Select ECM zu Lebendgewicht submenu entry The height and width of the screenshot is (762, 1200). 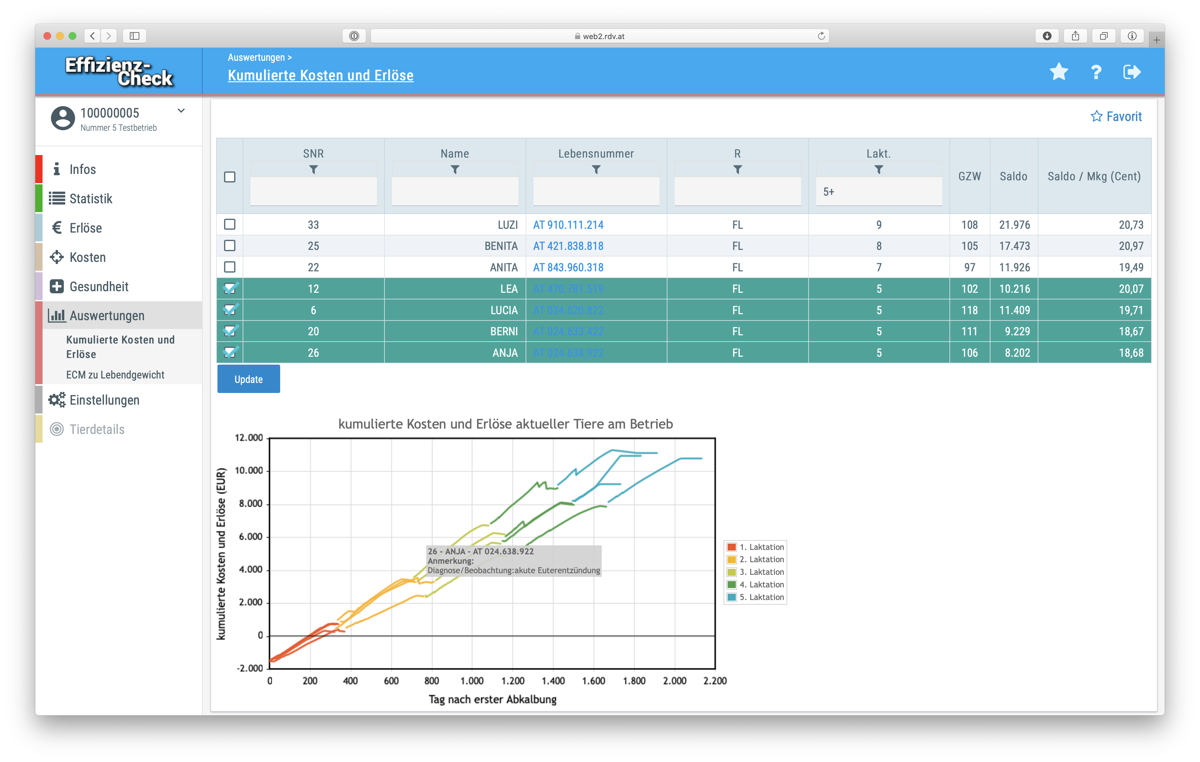tap(115, 375)
